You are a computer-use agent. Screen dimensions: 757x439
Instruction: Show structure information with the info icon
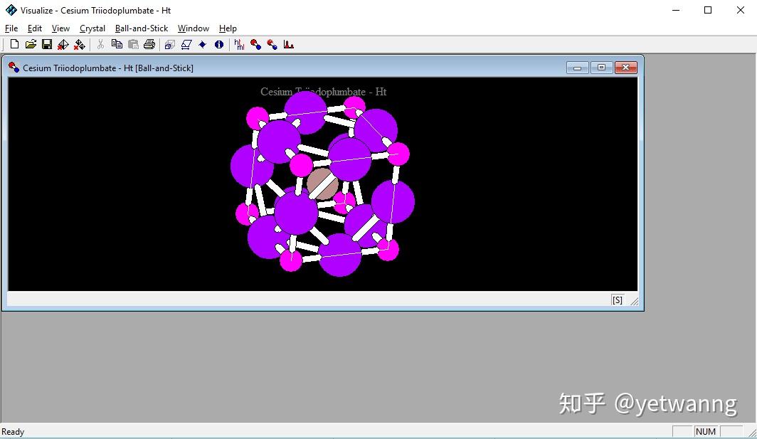(218, 44)
